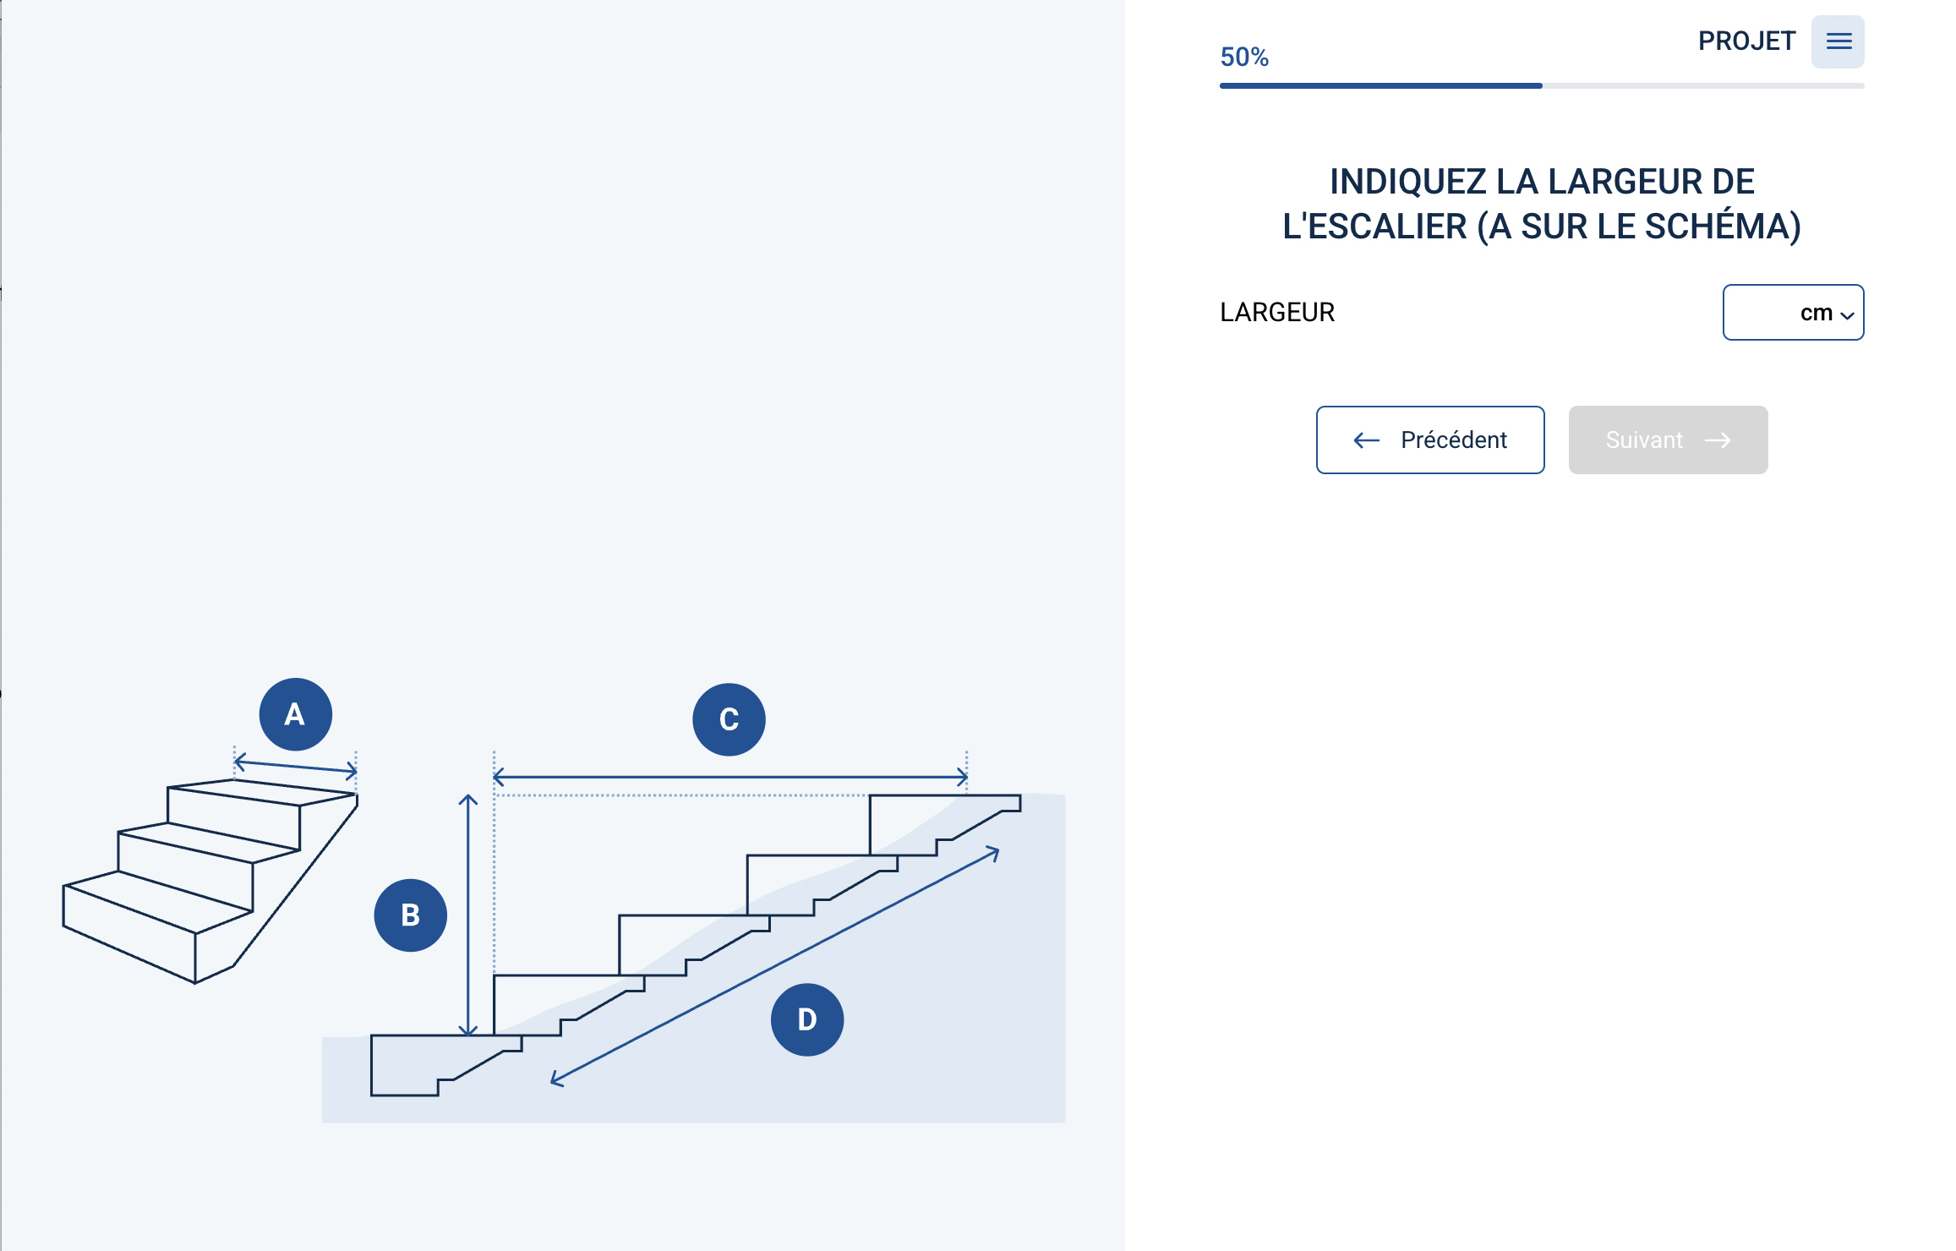Click the heading about stair width
Image resolution: width=1956 pixels, height=1251 pixels.
(x=1542, y=204)
